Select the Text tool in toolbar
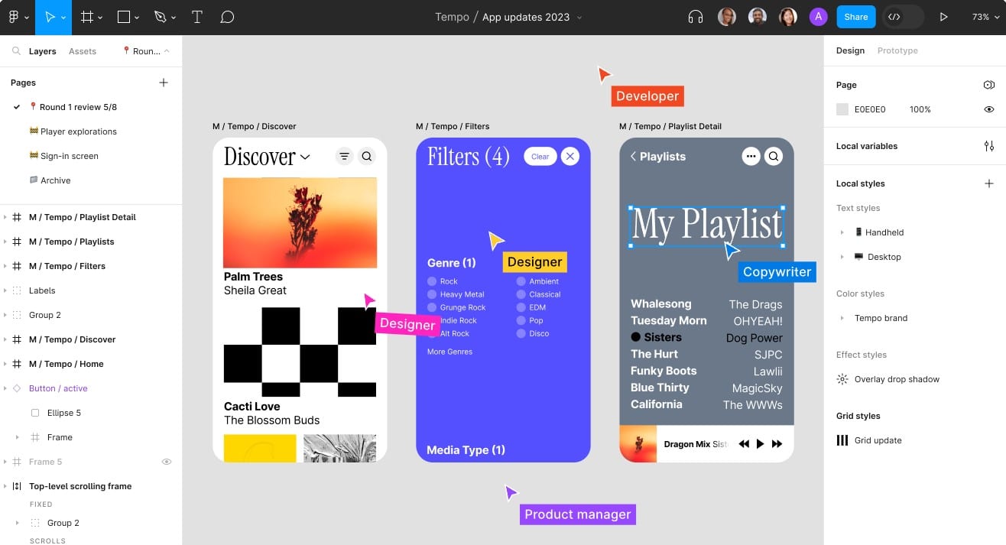The width and height of the screenshot is (1006, 545). (196, 17)
